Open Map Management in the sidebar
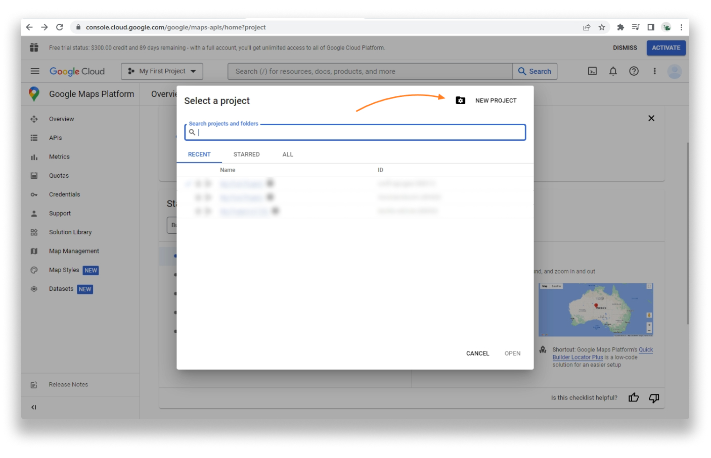Viewport: 711px width, 458px height. coord(74,251)
